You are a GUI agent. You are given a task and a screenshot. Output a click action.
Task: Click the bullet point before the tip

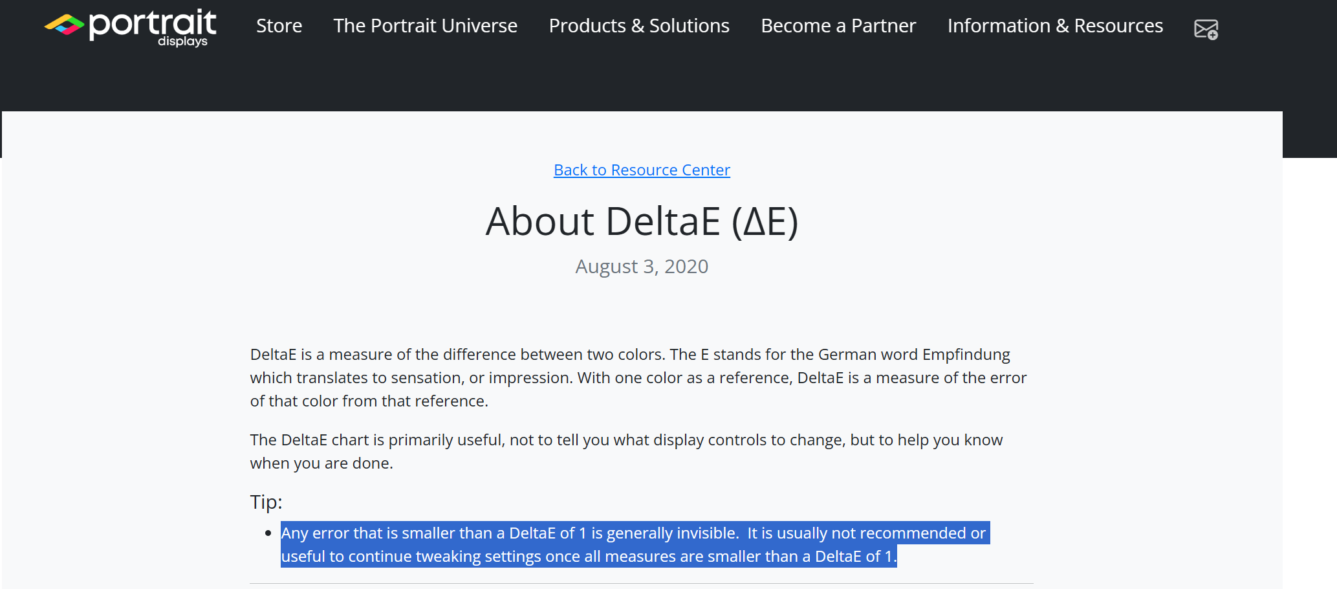pyautogui.click(x=268, y=533)
